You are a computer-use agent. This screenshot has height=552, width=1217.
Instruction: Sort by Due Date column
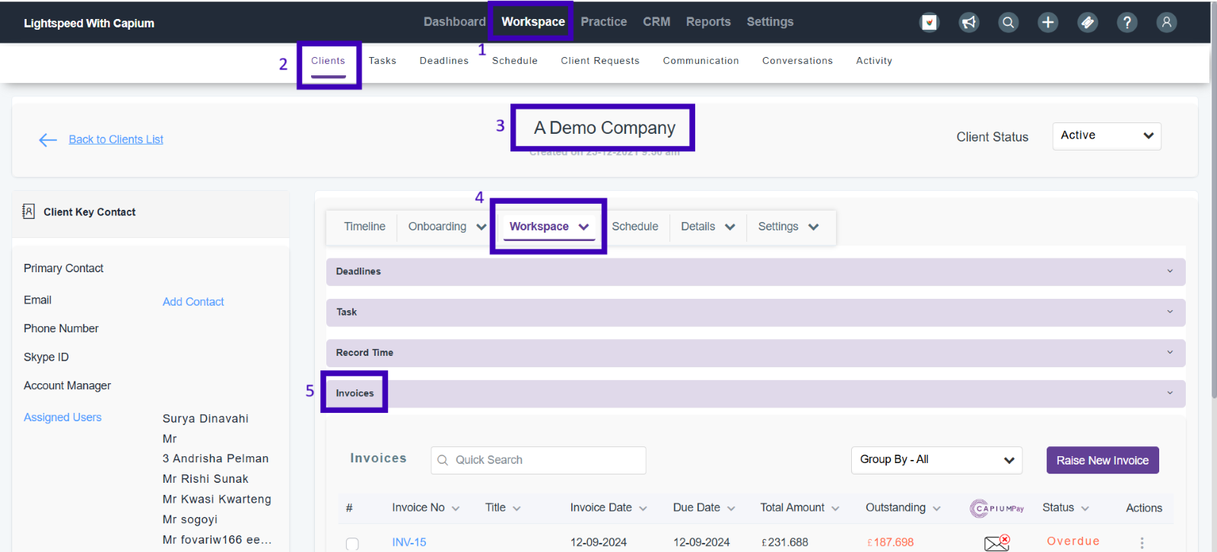tap(704, 508)
